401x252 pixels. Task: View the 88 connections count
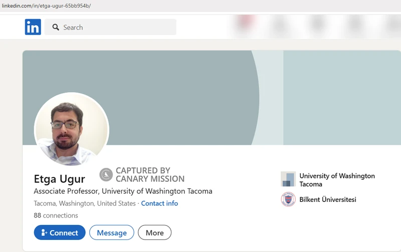[x=56, y=215]
